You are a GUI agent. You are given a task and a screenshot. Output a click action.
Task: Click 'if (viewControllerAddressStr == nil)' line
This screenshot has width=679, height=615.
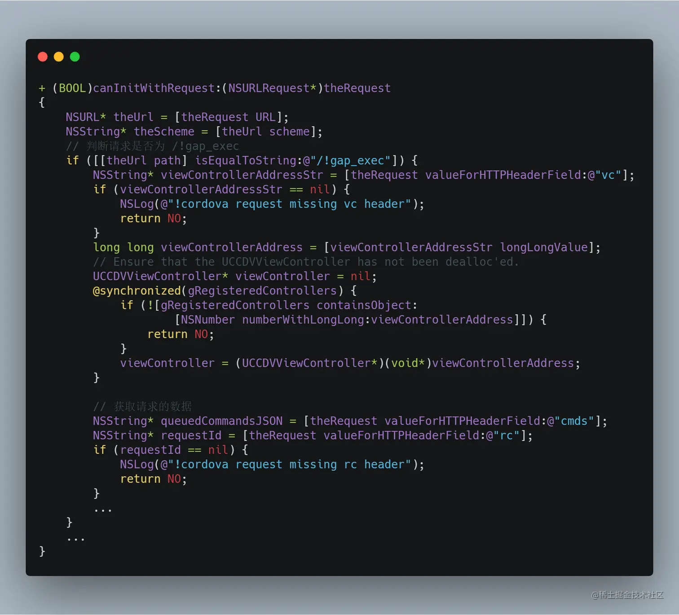[221, 189]
